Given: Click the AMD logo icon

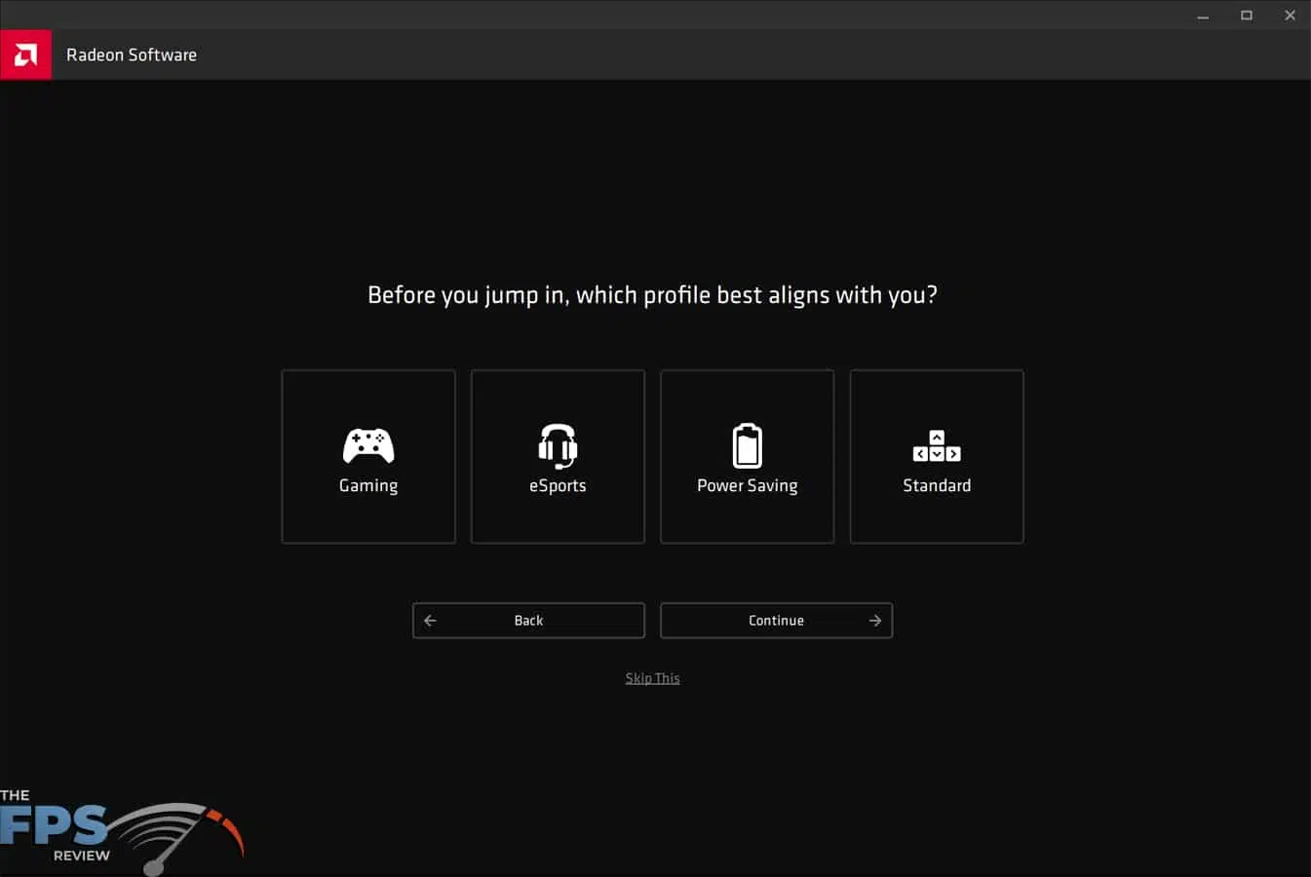Looking at the screenshot, I should coord(25,55).
